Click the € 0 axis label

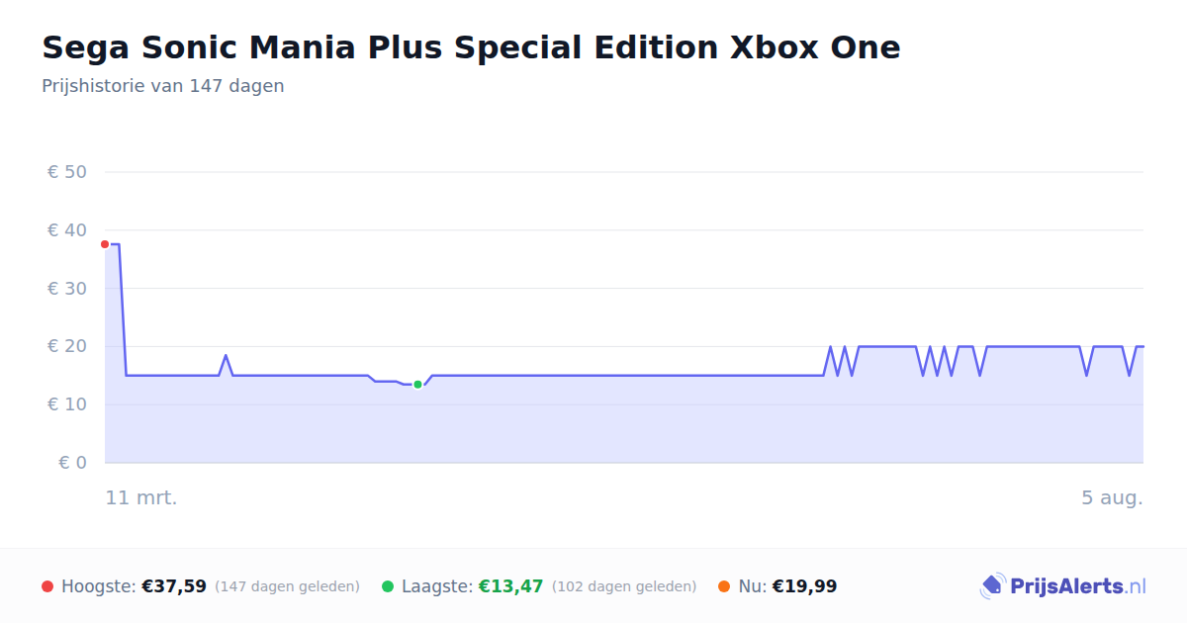pos(72,463)
